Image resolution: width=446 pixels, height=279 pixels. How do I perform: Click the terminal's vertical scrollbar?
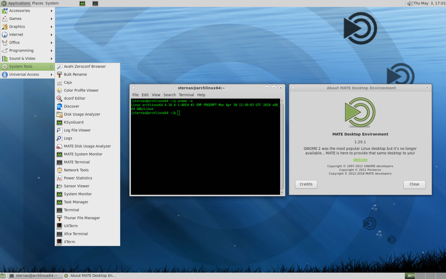[x=282, y=147]
